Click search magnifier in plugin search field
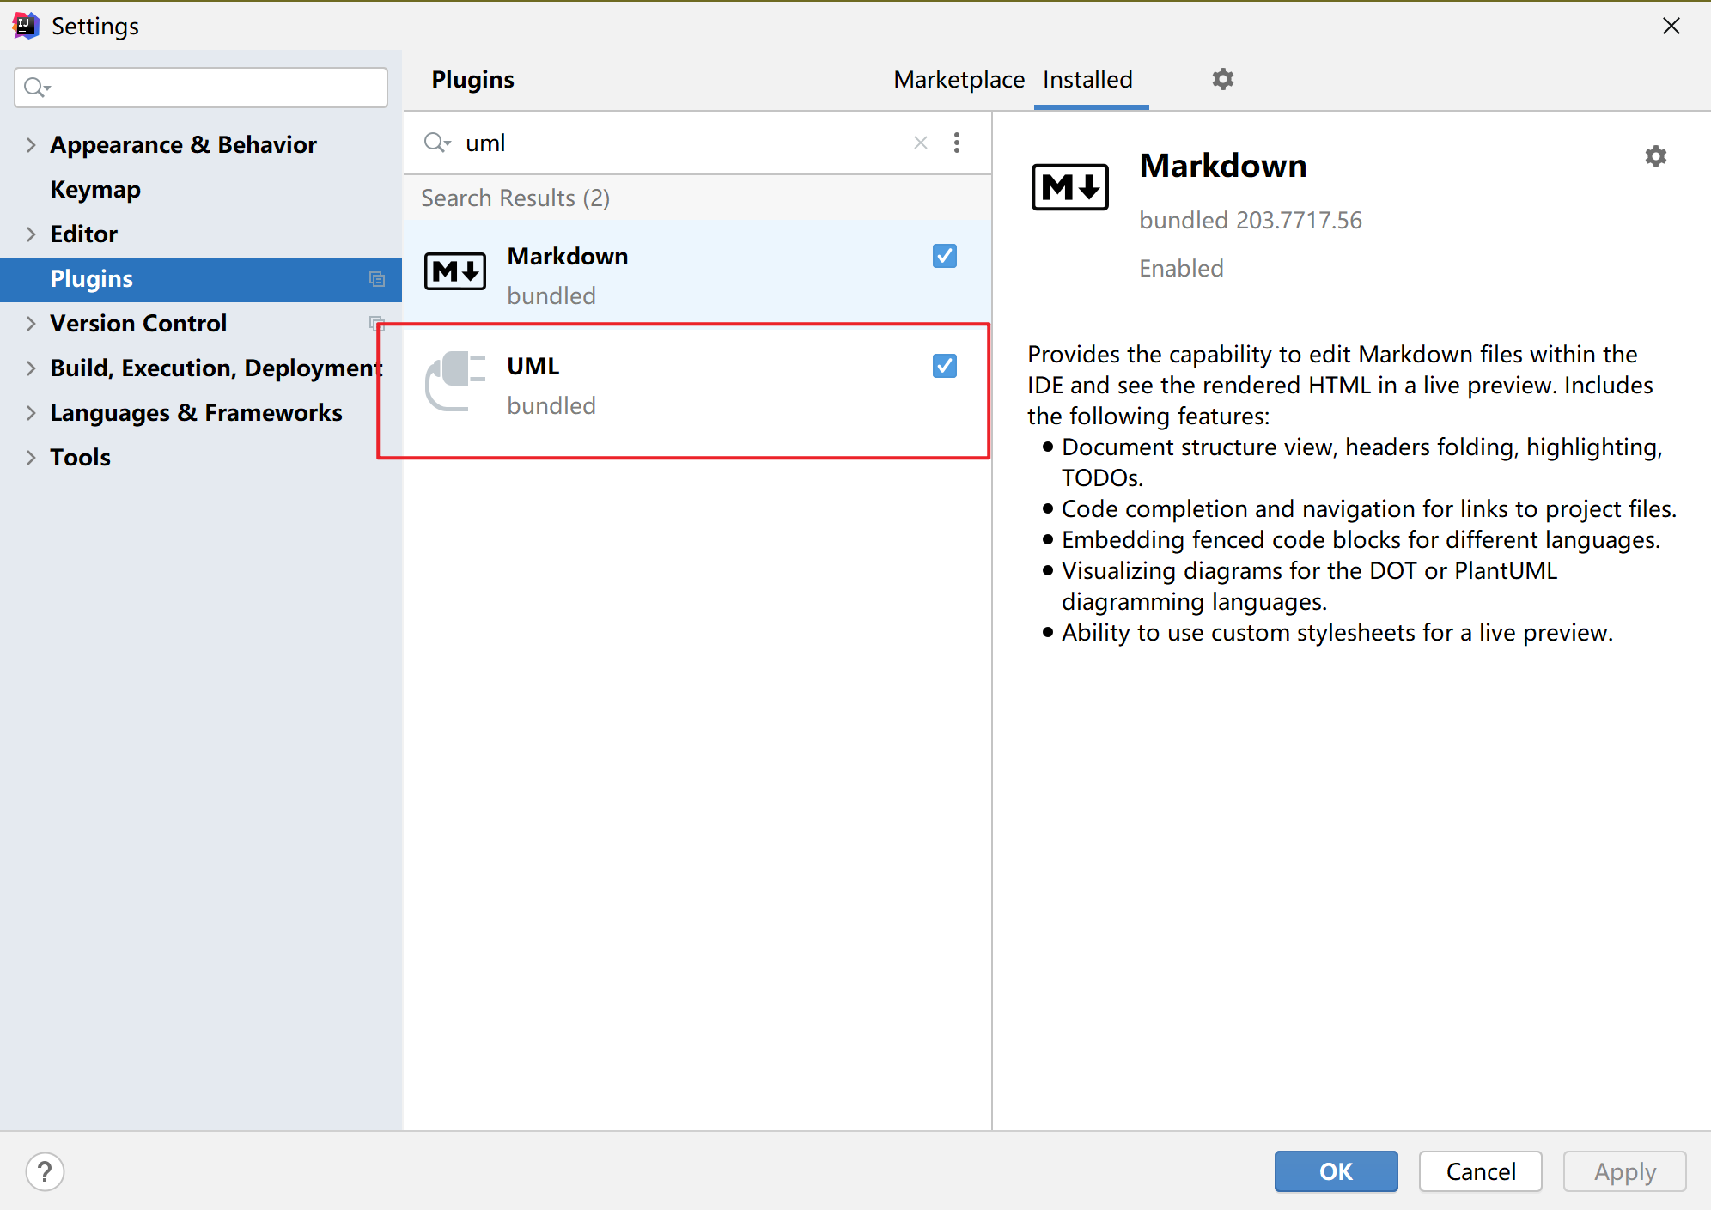 tap(436, 143)
